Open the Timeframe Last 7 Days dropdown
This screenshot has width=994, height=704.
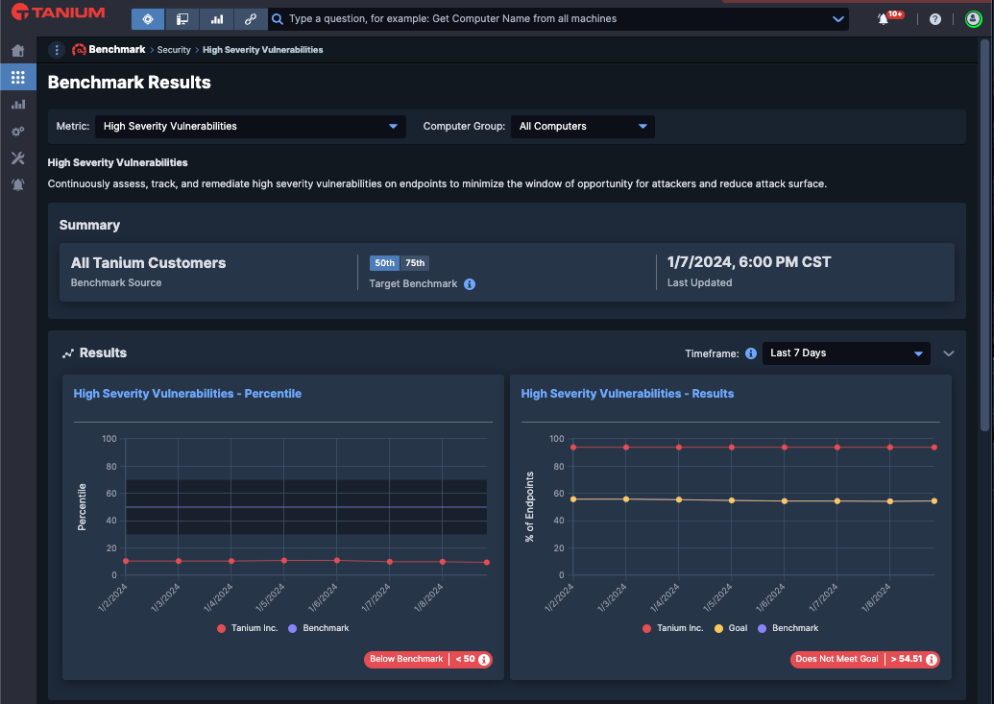point(846,353)
